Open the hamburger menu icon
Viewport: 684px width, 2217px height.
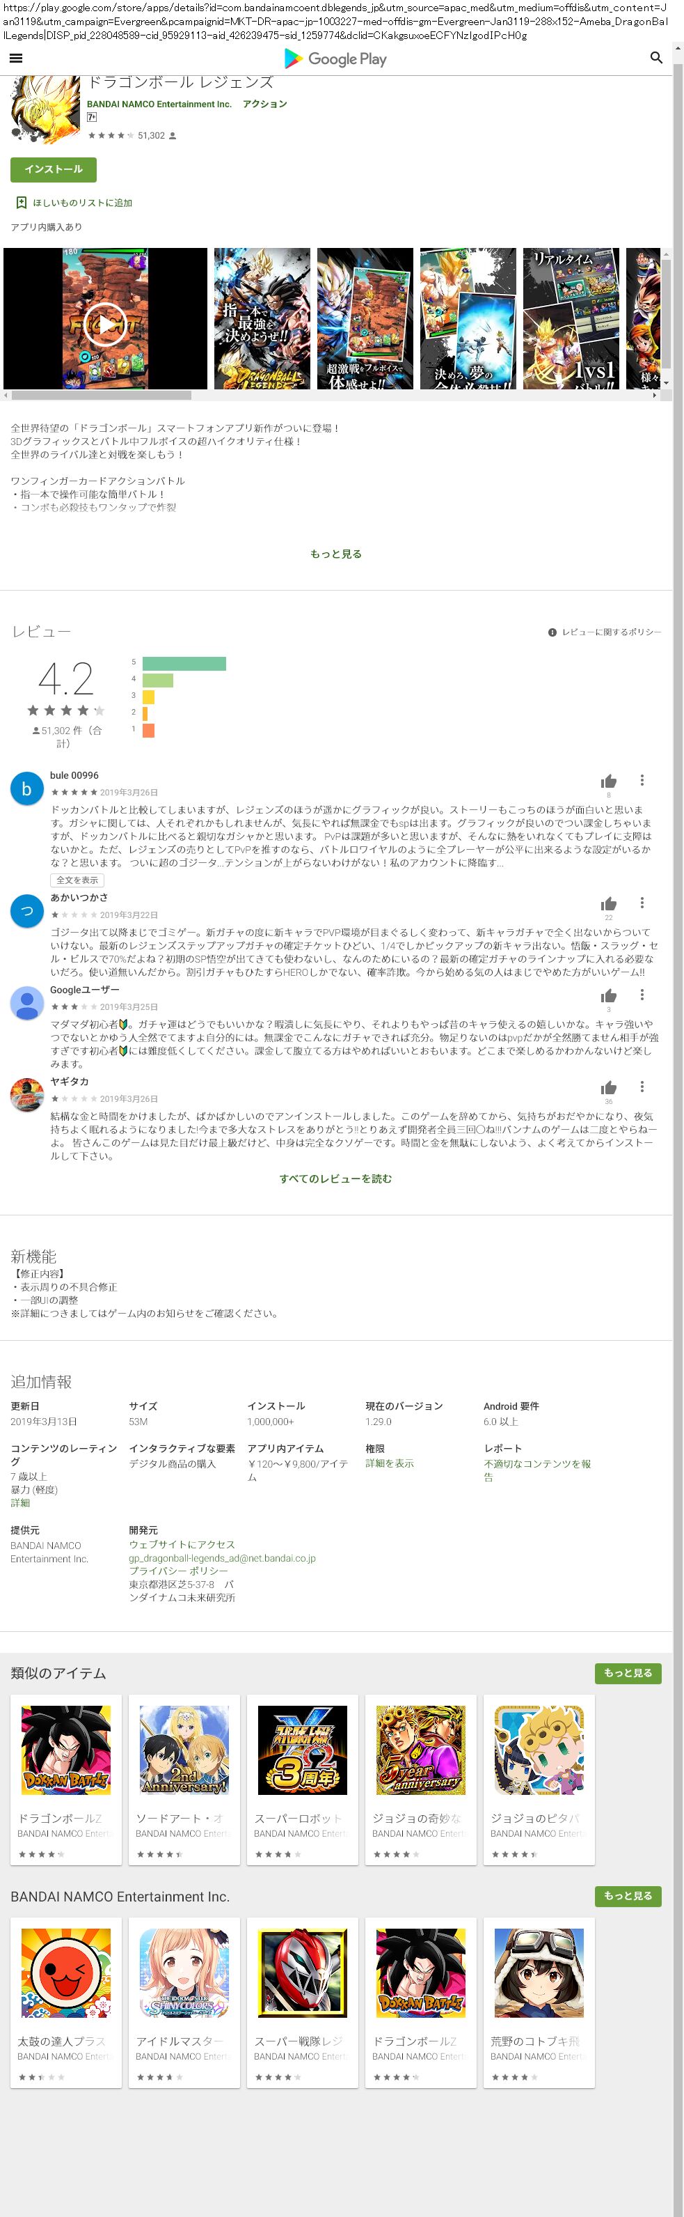[15, 58]
